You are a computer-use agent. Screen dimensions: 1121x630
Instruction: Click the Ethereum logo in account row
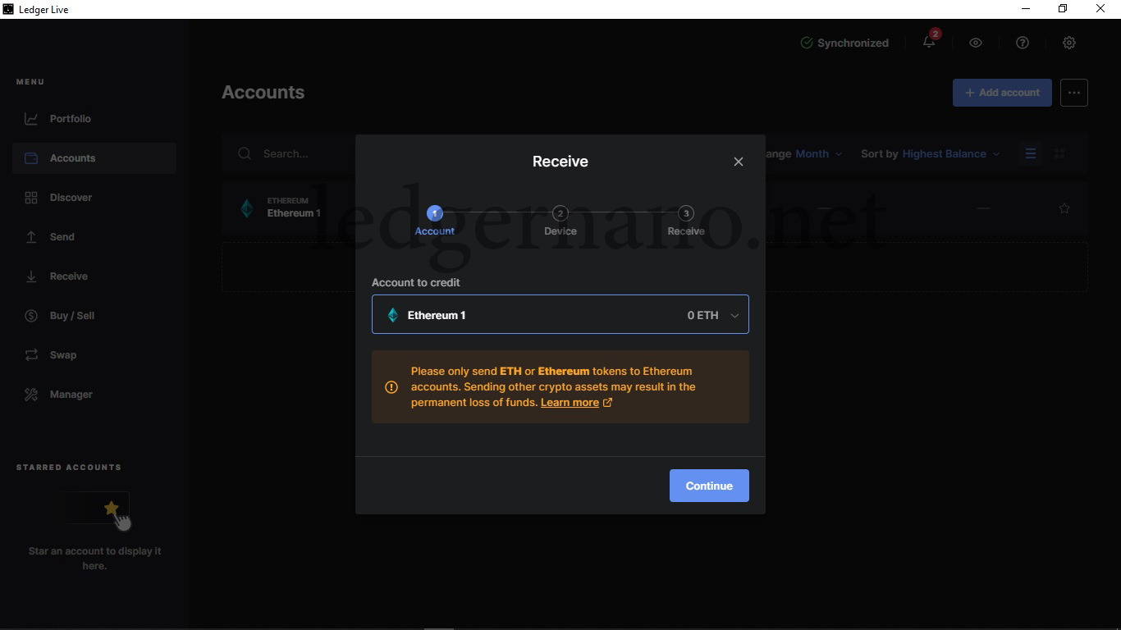click(247, 208)
